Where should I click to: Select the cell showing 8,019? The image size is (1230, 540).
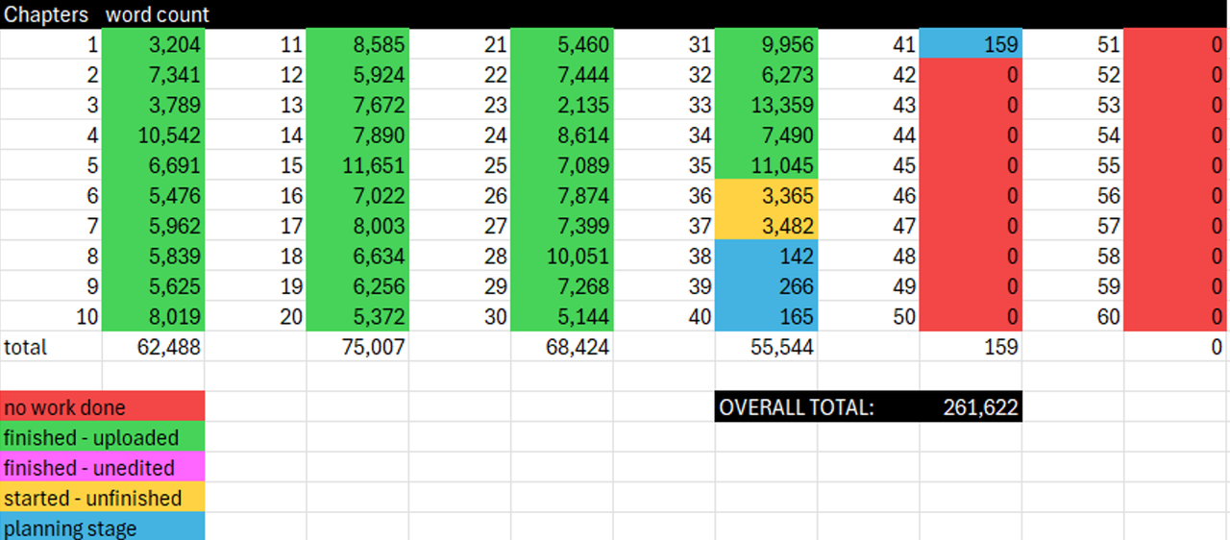pos(154,316)
